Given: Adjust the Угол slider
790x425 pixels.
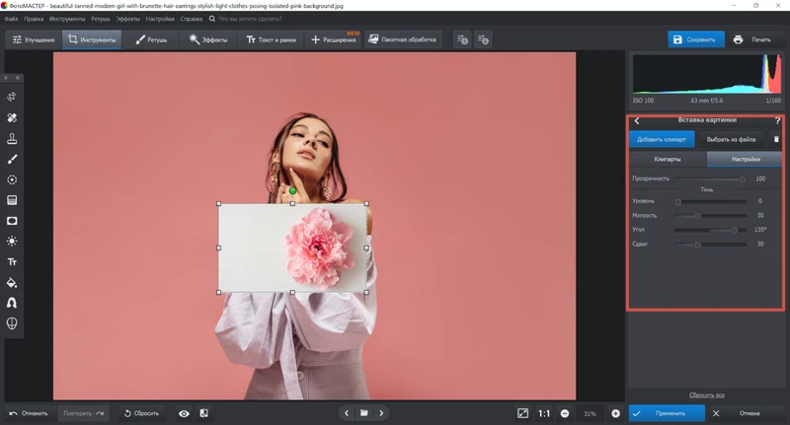Looking at the screenshot, I should pos(710,231).
